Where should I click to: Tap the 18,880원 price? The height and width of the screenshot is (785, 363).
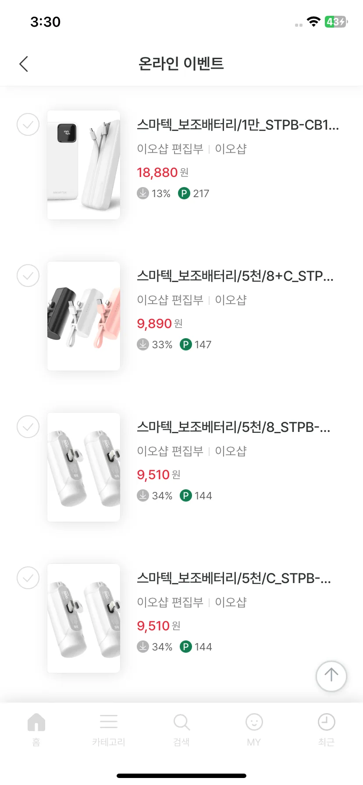tap(163, 173)
